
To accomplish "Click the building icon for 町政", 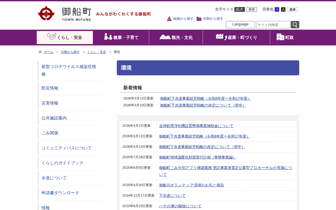I will [x=280, y=37].
